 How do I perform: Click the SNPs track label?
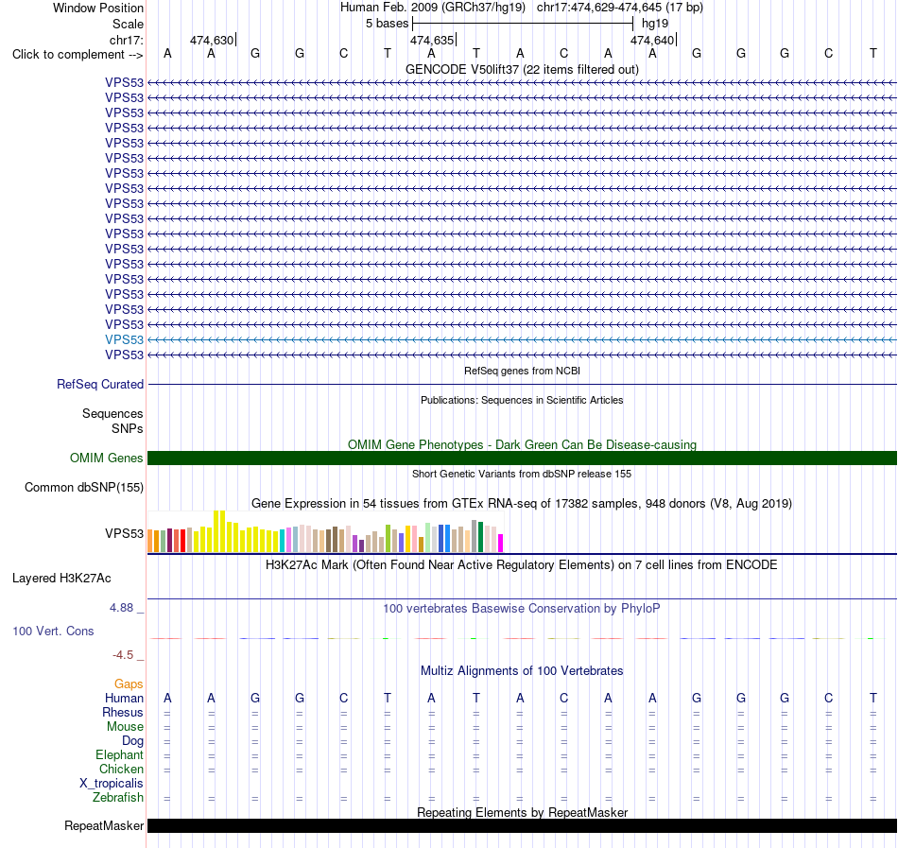[128, 428]
